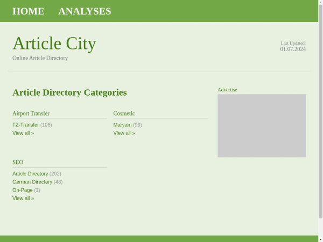Open the HOME menu item

(x=28, y=11)
